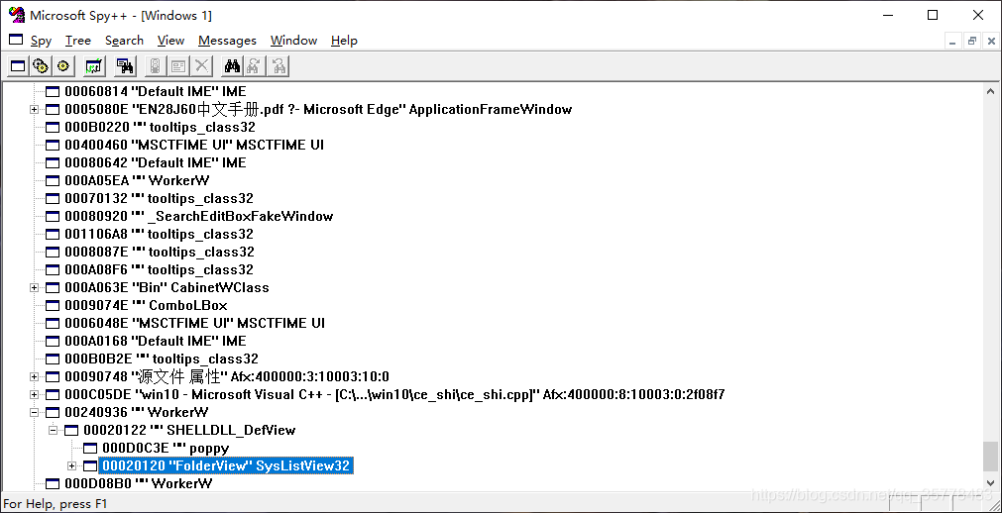Select the "源文件 属性" Afx row text
1002x513 pixels.
point(227,376)
